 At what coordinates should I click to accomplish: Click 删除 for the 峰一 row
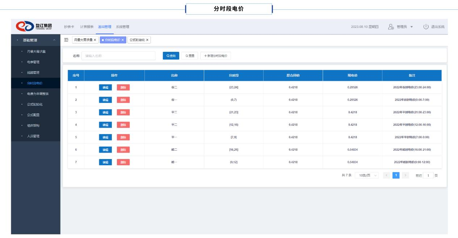pos(123,162)
